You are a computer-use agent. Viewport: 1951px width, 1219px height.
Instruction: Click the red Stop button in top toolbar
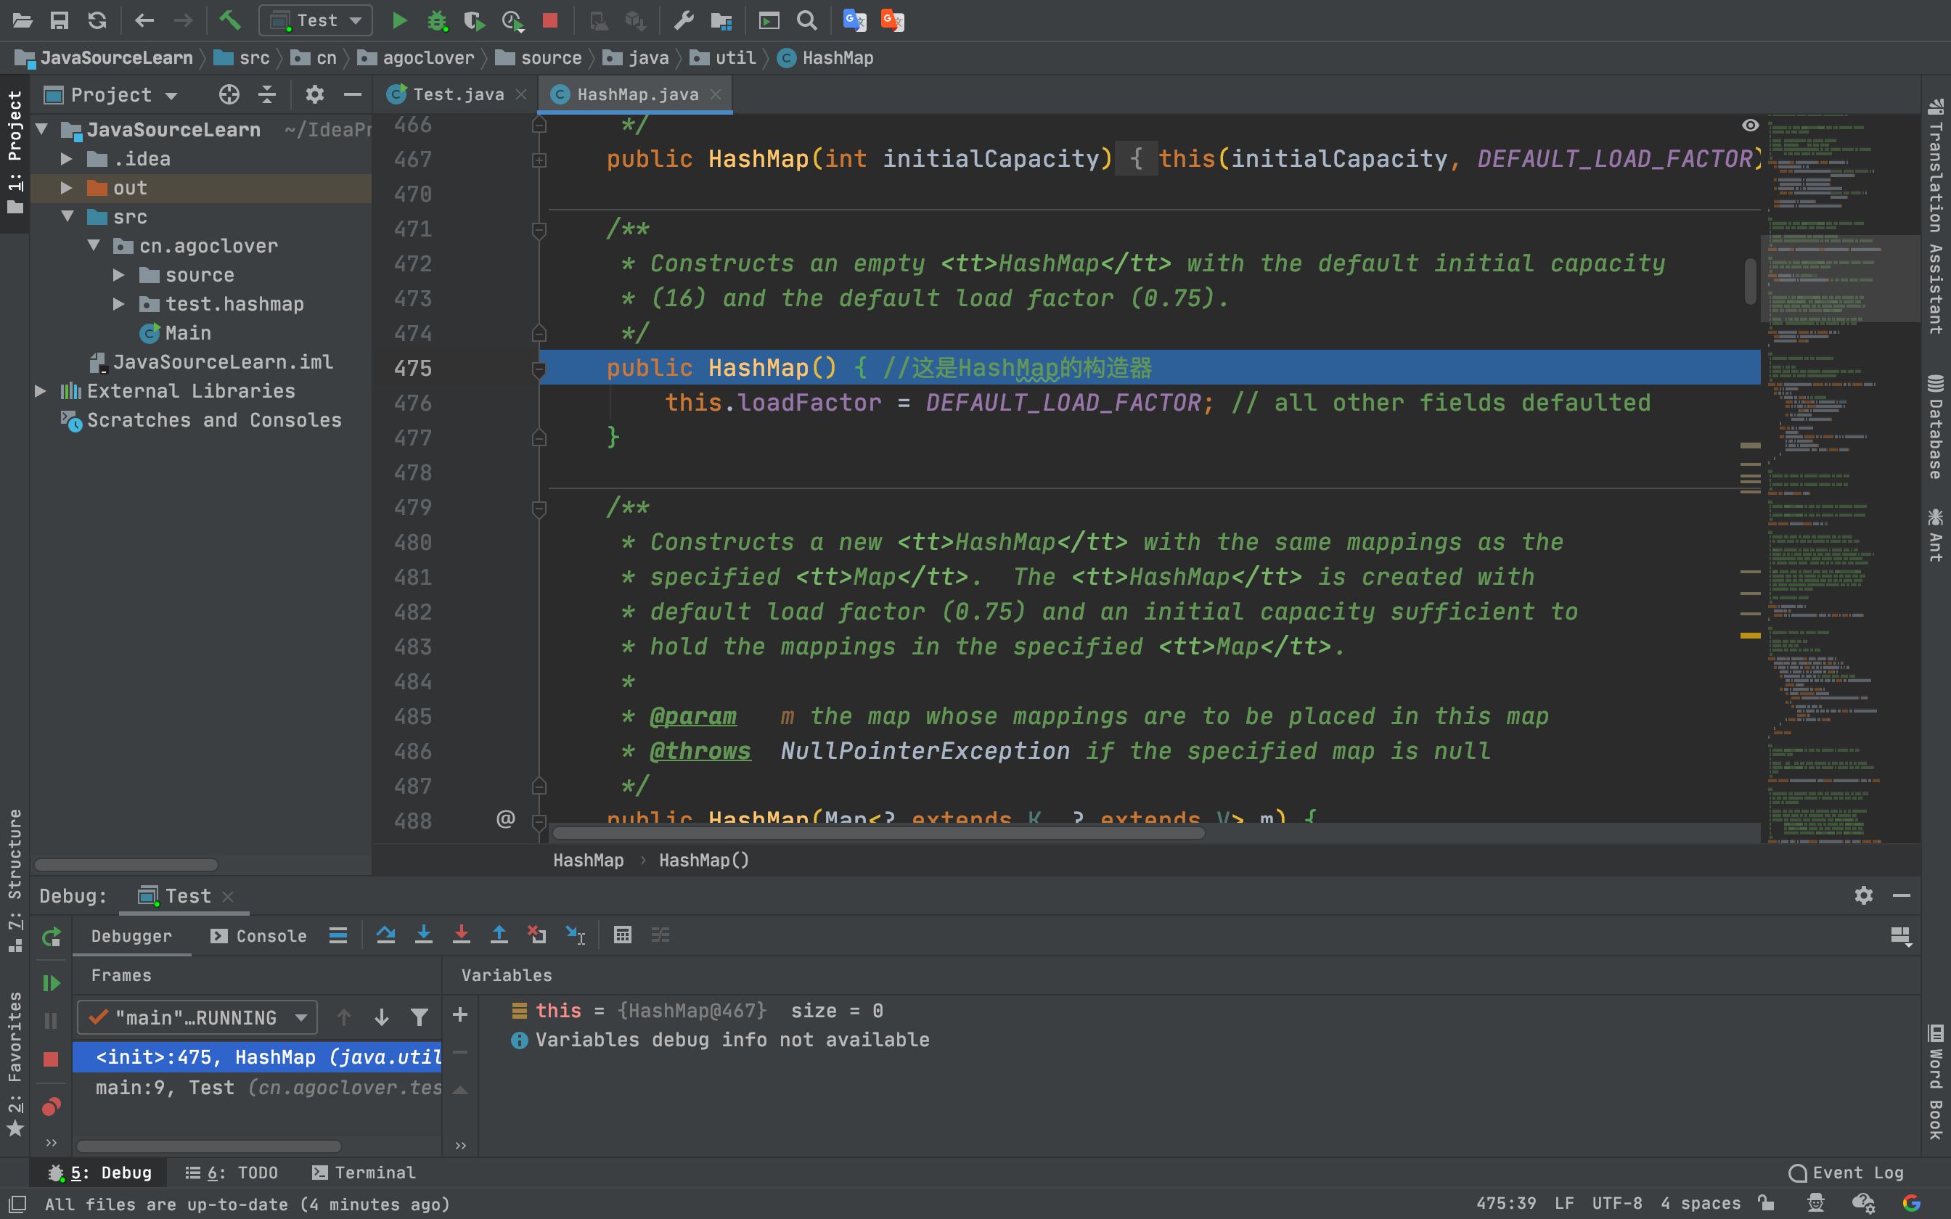550,21
